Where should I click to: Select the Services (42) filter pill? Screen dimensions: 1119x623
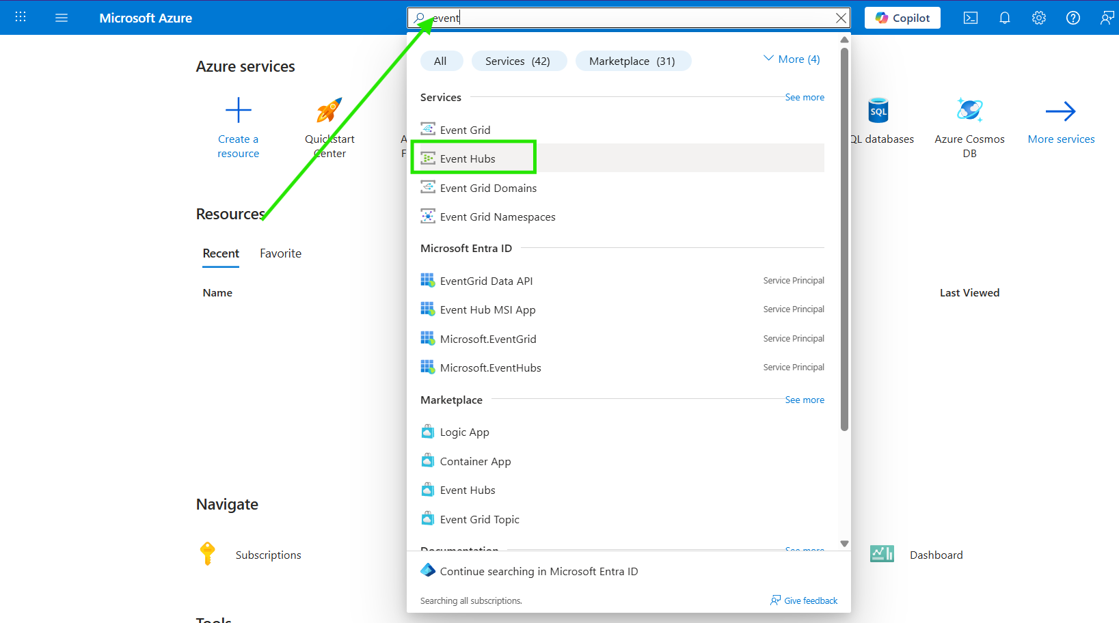tap(517, 61)
